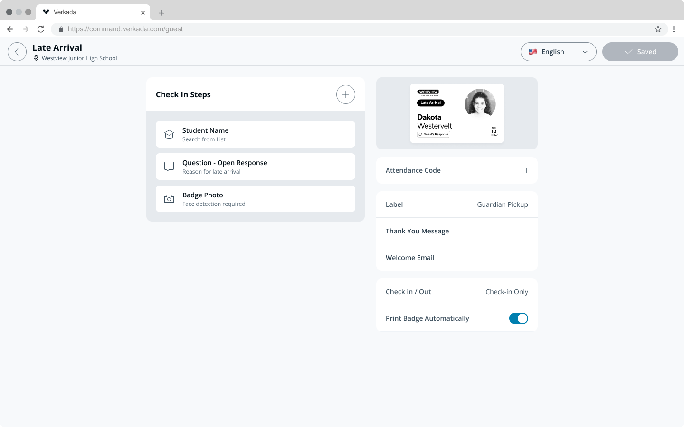Disable Print Badge Automatically toggle
This screenshot has width=684, height=427.
point(518,318)
